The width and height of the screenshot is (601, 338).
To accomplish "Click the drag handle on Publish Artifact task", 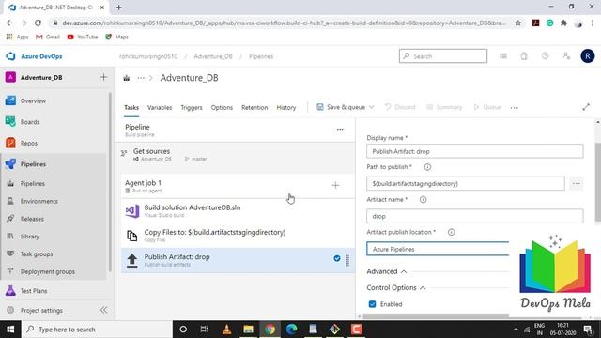I will click(x=347, y=259).
